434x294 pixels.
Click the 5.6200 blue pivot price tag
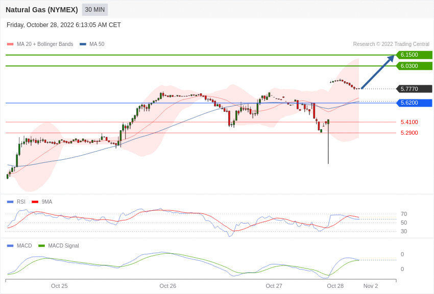coord(414,103)
